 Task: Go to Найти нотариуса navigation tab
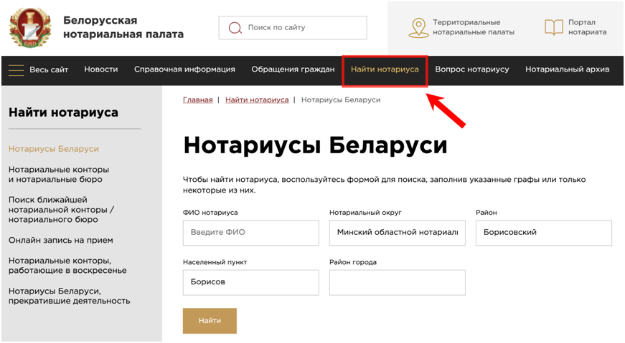(x=385, y=69)
